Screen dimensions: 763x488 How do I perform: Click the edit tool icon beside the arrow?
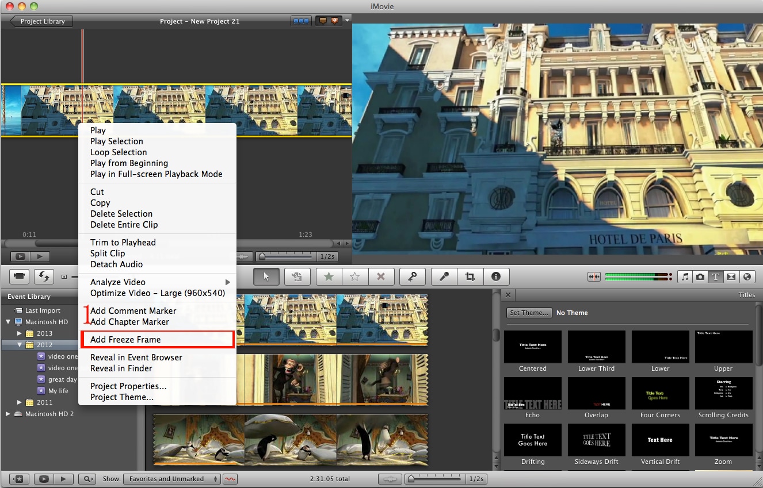point(297,276)
